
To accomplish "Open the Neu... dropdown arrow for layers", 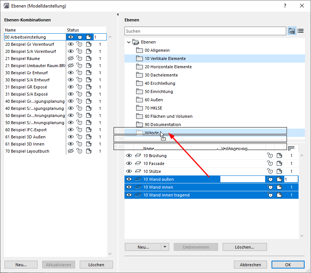I will [x=165, y=247].
